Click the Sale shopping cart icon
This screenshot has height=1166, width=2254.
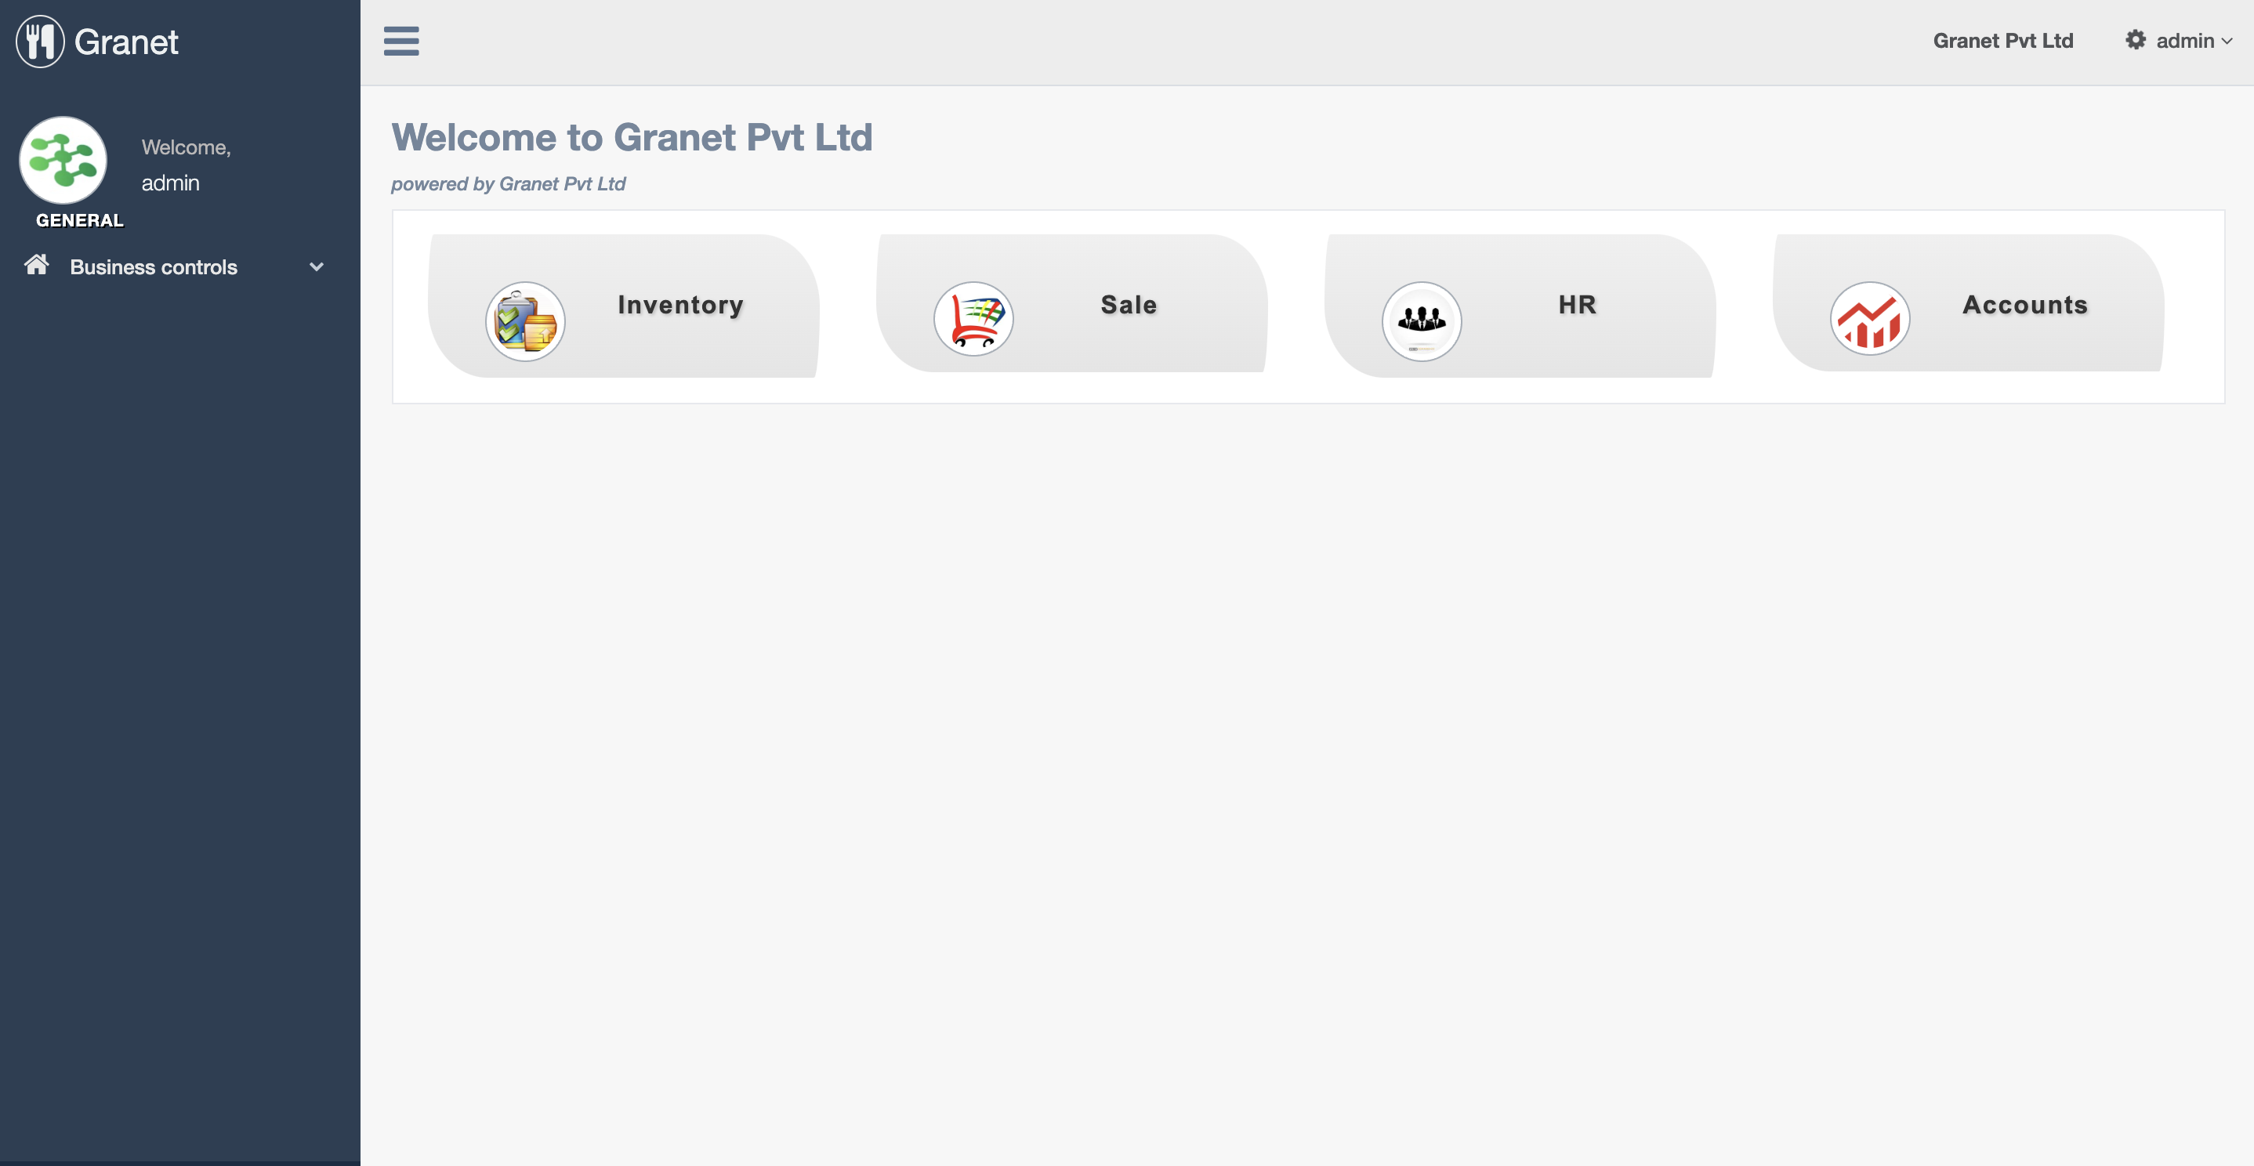click(973, 319)
